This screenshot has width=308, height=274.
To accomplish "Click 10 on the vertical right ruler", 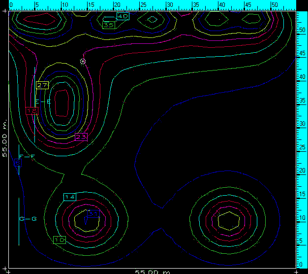I will [x=302, y=217].
